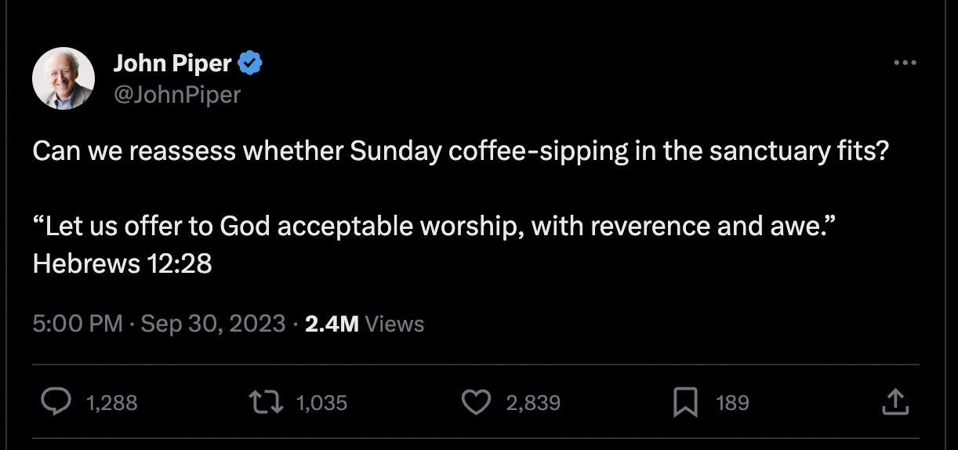Bookmark this tweet with the bookmark icon

click(685, 403)
